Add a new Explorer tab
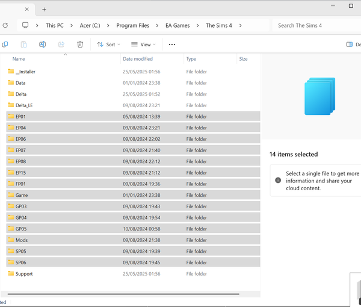 click(x=44, y=10)
